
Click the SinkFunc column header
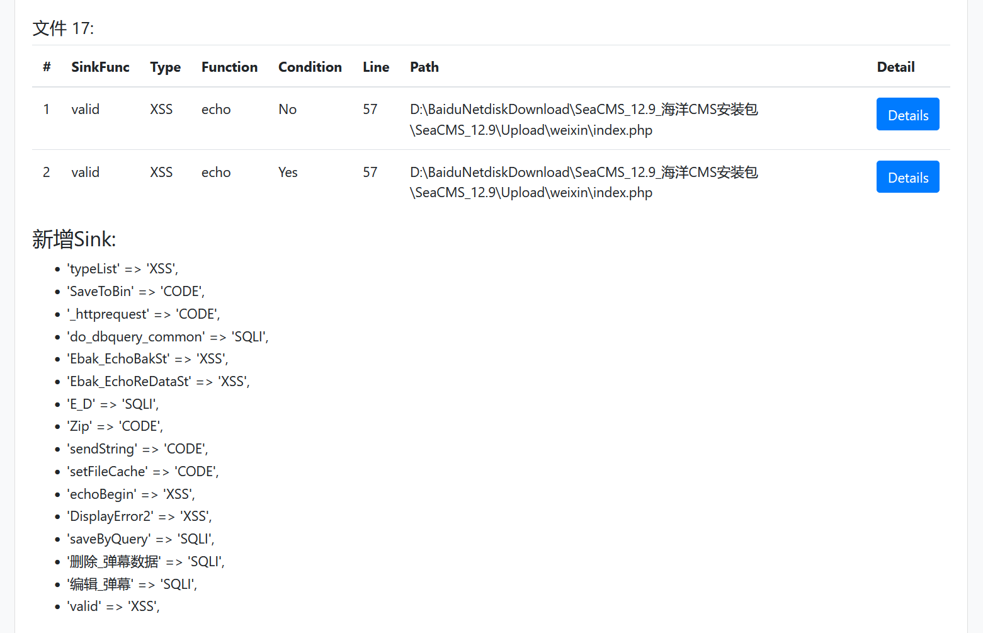[100, 67]
